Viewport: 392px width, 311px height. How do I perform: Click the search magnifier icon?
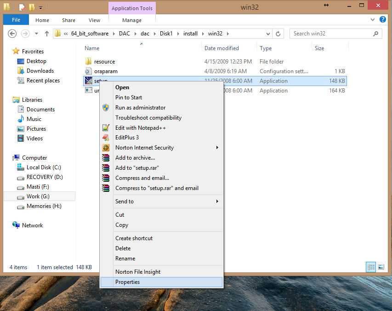(x=375, y=34)
